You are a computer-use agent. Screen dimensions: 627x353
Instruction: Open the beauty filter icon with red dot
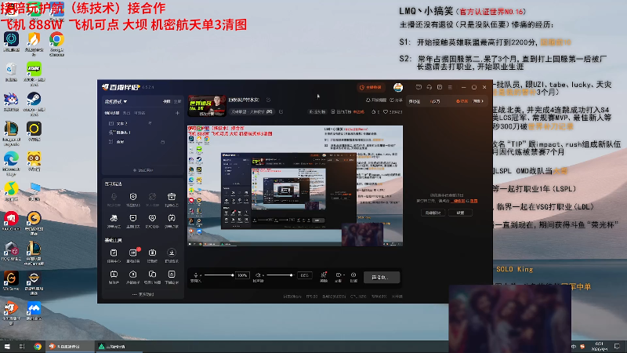(x=324, y=277)
